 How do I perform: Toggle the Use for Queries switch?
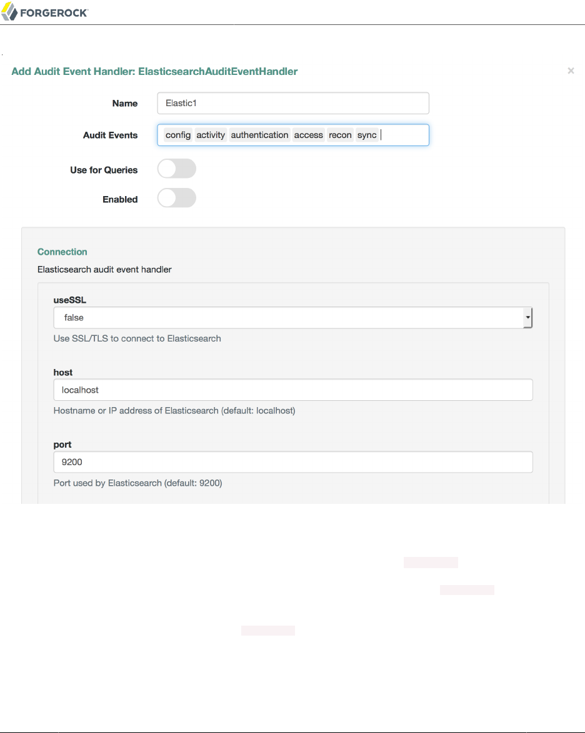(176, 169)
